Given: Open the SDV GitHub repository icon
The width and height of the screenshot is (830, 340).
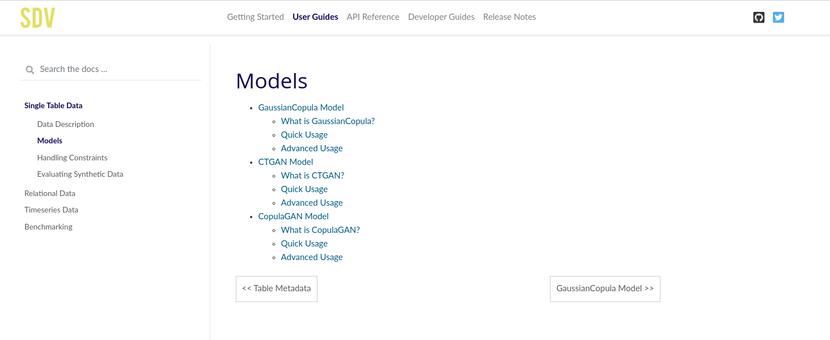Looking at the screenshot, I should coord(759,17).
